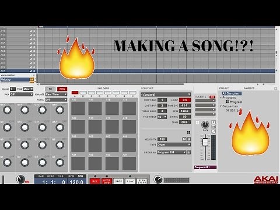The height and width of the screenshot is (210, 280).
Task: Click the metronome knob at bottom left
Action: (20, 179)
